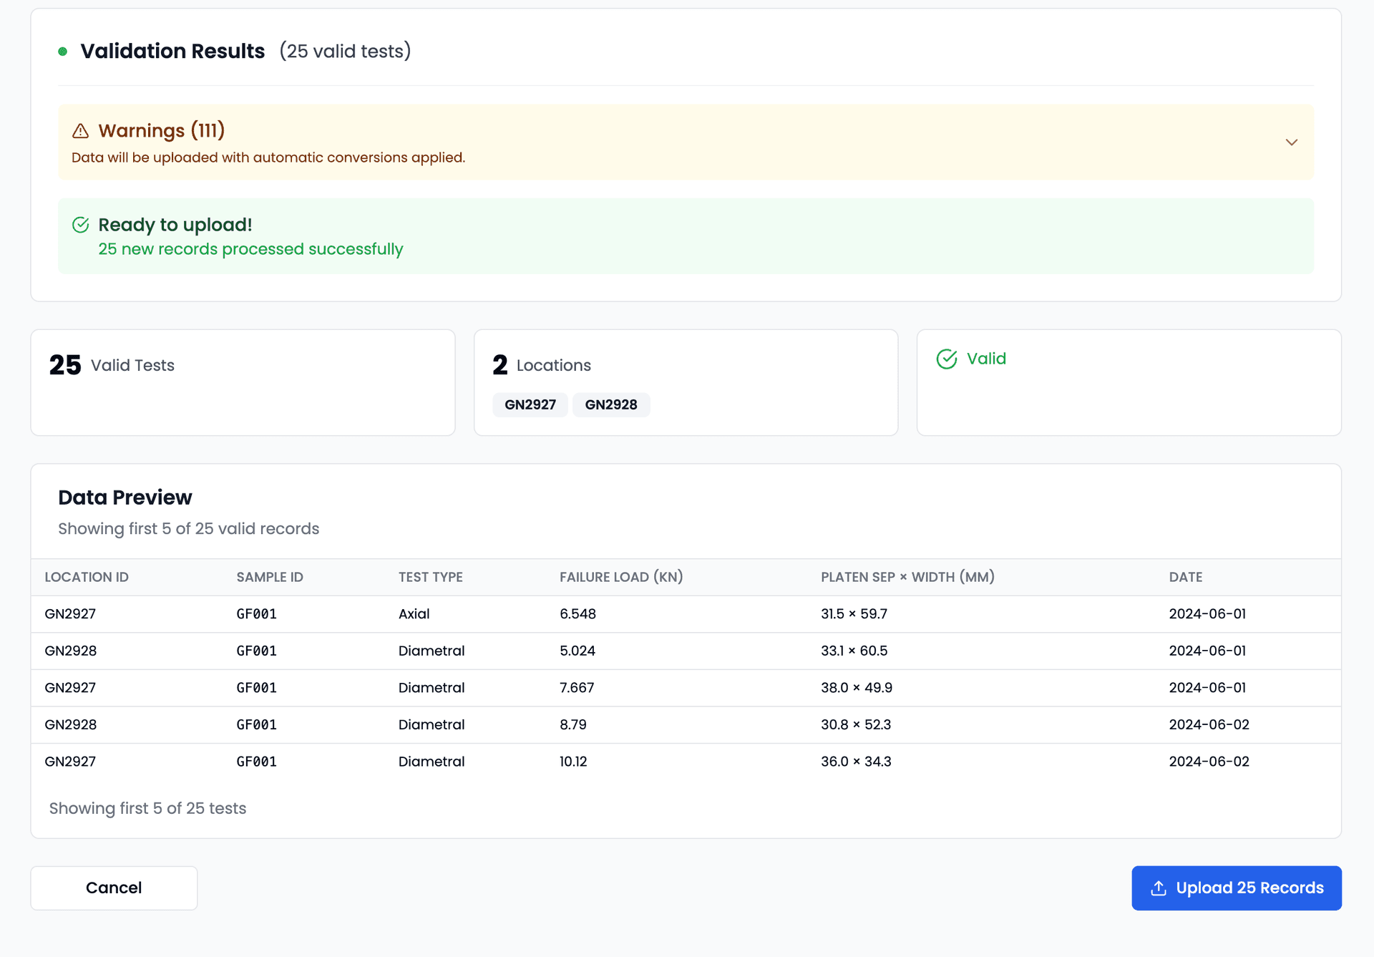Click the Failure Load (kN) column header
Screen dimensions: 1374x957
click(621, 577)
